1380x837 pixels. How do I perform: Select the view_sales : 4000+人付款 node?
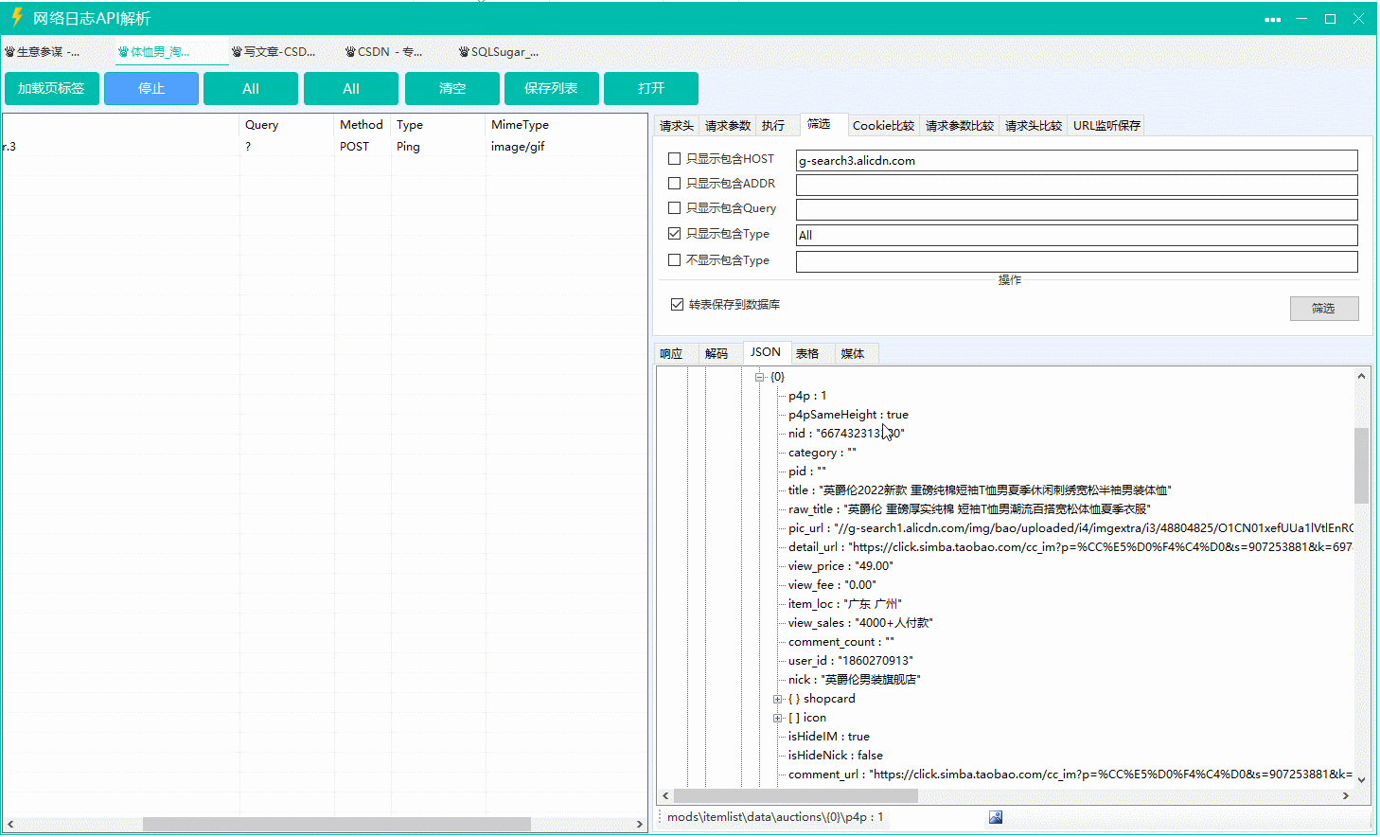click(860, 623)
